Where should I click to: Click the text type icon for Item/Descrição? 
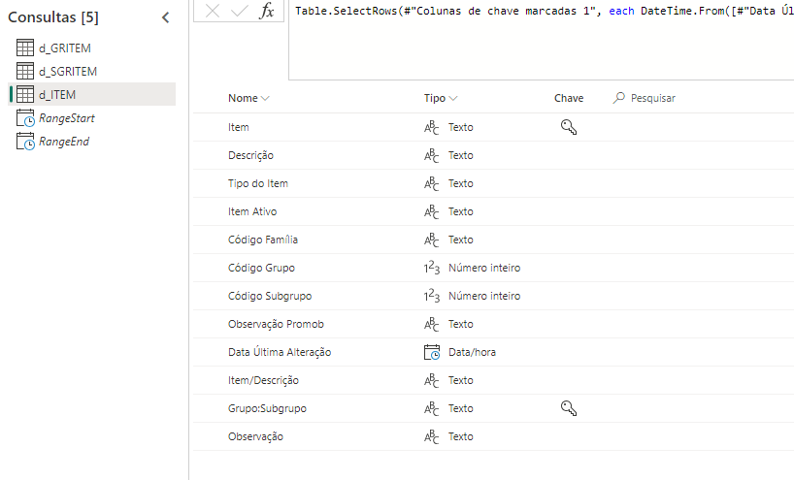pos(431,380)
